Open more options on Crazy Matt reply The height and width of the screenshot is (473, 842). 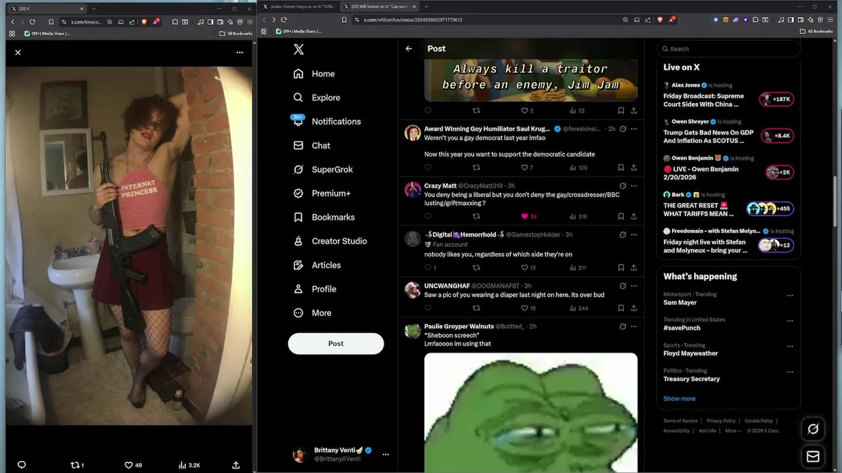[x=634, y=186]
